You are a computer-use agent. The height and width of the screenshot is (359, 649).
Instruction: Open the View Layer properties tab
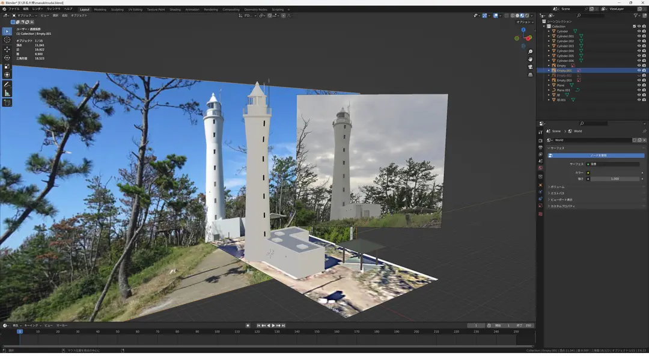click(x=541, y=154)
